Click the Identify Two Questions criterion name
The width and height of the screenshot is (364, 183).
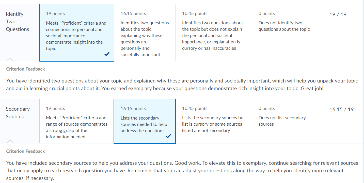pyautogui.click(x=17, y=22)
